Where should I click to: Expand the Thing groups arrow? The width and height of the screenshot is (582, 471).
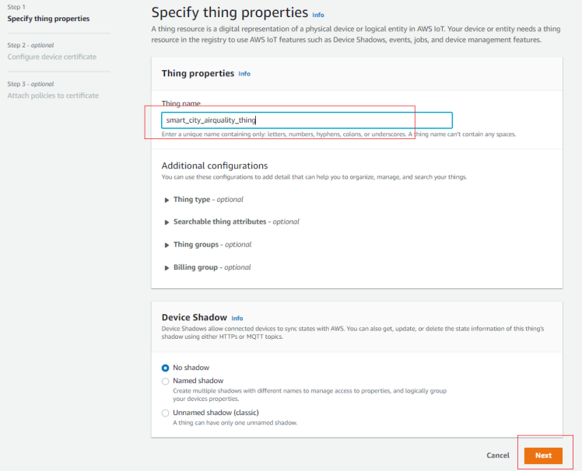pyautogui.click(x=167, y=245)
